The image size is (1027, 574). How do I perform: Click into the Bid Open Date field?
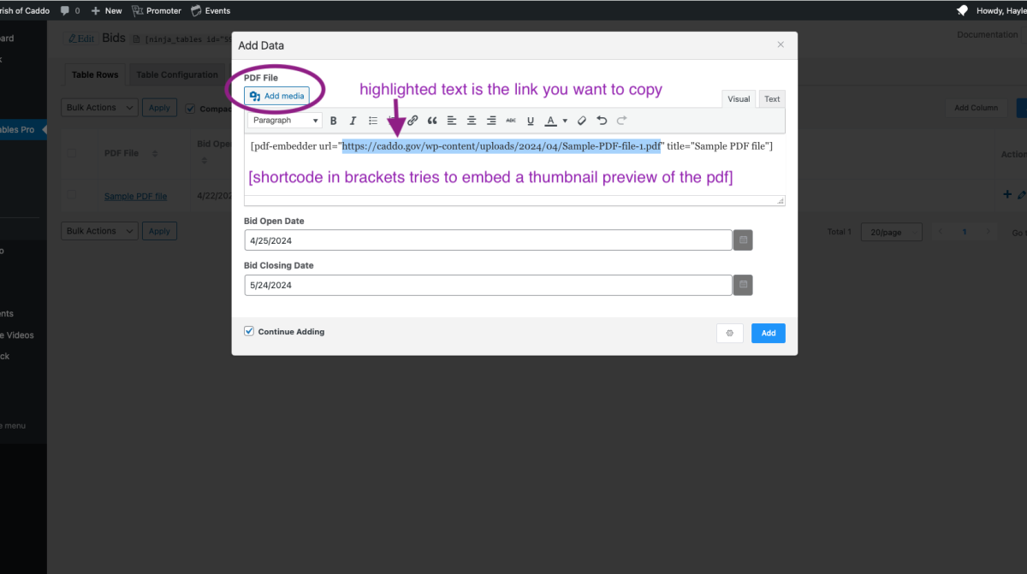(x=488, y=240)
